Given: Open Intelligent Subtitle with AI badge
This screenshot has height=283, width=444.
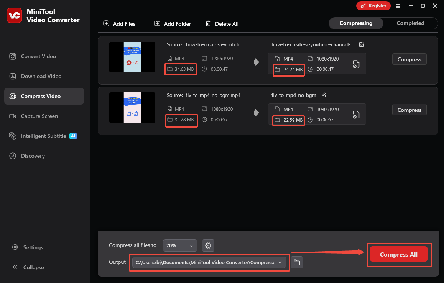Looking at the screenshot, I should click(x=44, y=136).
